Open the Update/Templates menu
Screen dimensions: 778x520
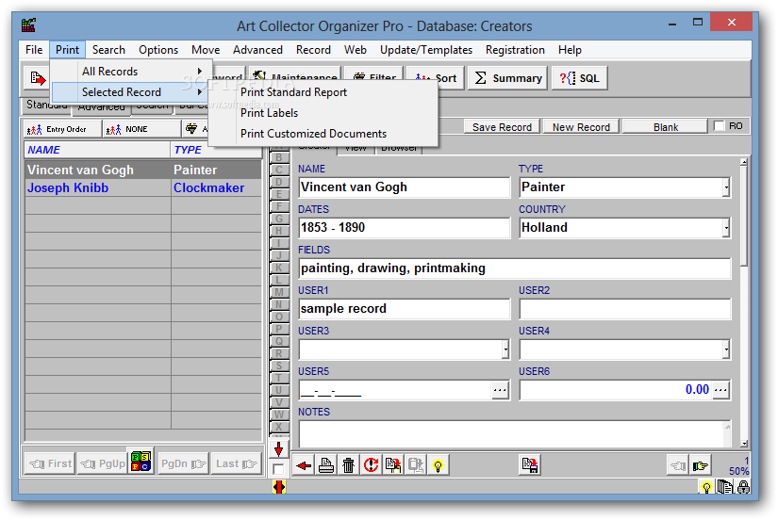[425, 50]
